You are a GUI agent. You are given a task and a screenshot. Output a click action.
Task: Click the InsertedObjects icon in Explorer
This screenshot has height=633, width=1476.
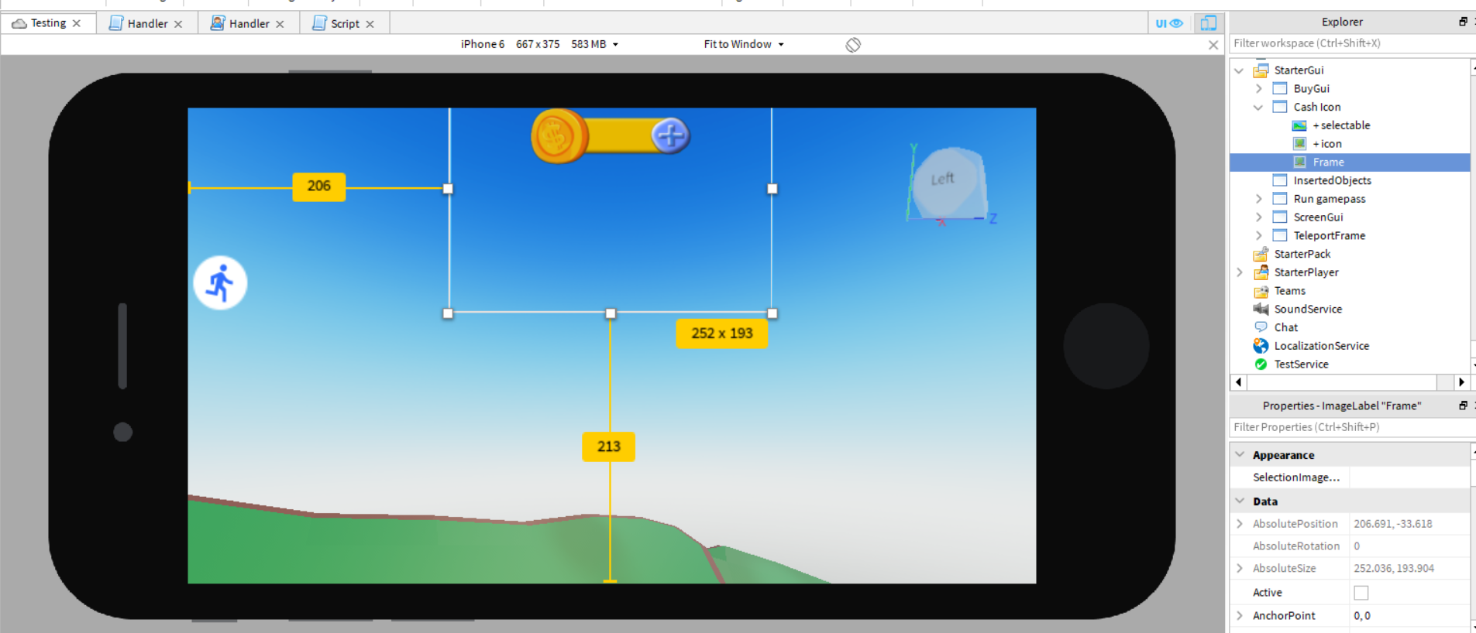point(1280,180)
